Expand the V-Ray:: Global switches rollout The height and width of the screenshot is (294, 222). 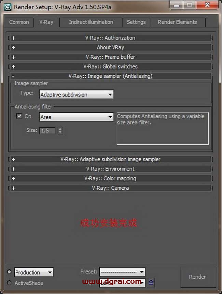coord(110,67)
